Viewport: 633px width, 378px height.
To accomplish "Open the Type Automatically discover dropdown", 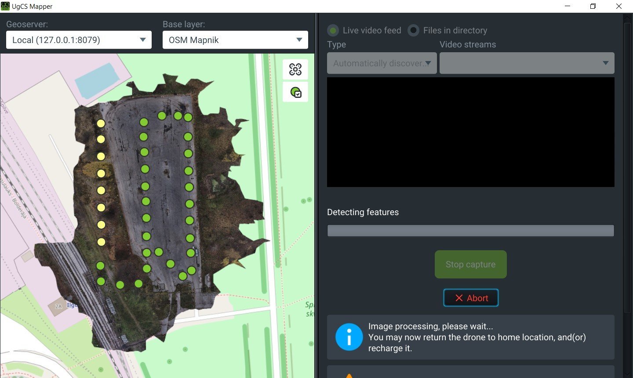I will click(x=382, y=63).
